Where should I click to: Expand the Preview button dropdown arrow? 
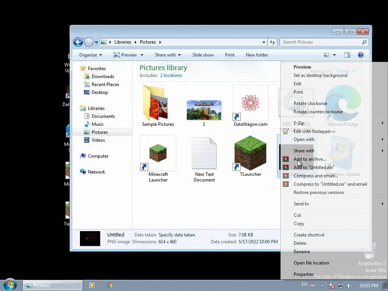pyautogui.click(x=142, y=55)
